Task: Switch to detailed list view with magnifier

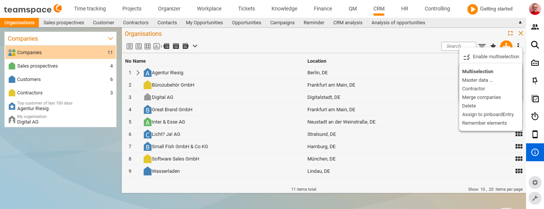Action: coord(139,46)
